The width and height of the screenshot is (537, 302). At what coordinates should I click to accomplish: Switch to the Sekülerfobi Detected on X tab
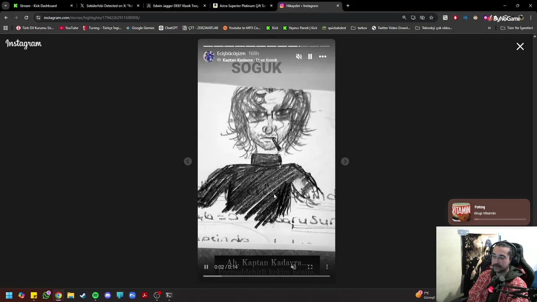109,6
